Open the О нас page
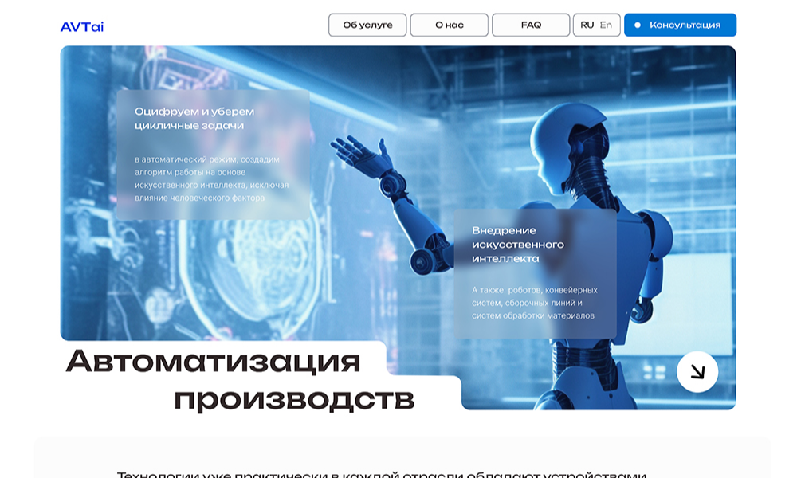 [449, 25]
